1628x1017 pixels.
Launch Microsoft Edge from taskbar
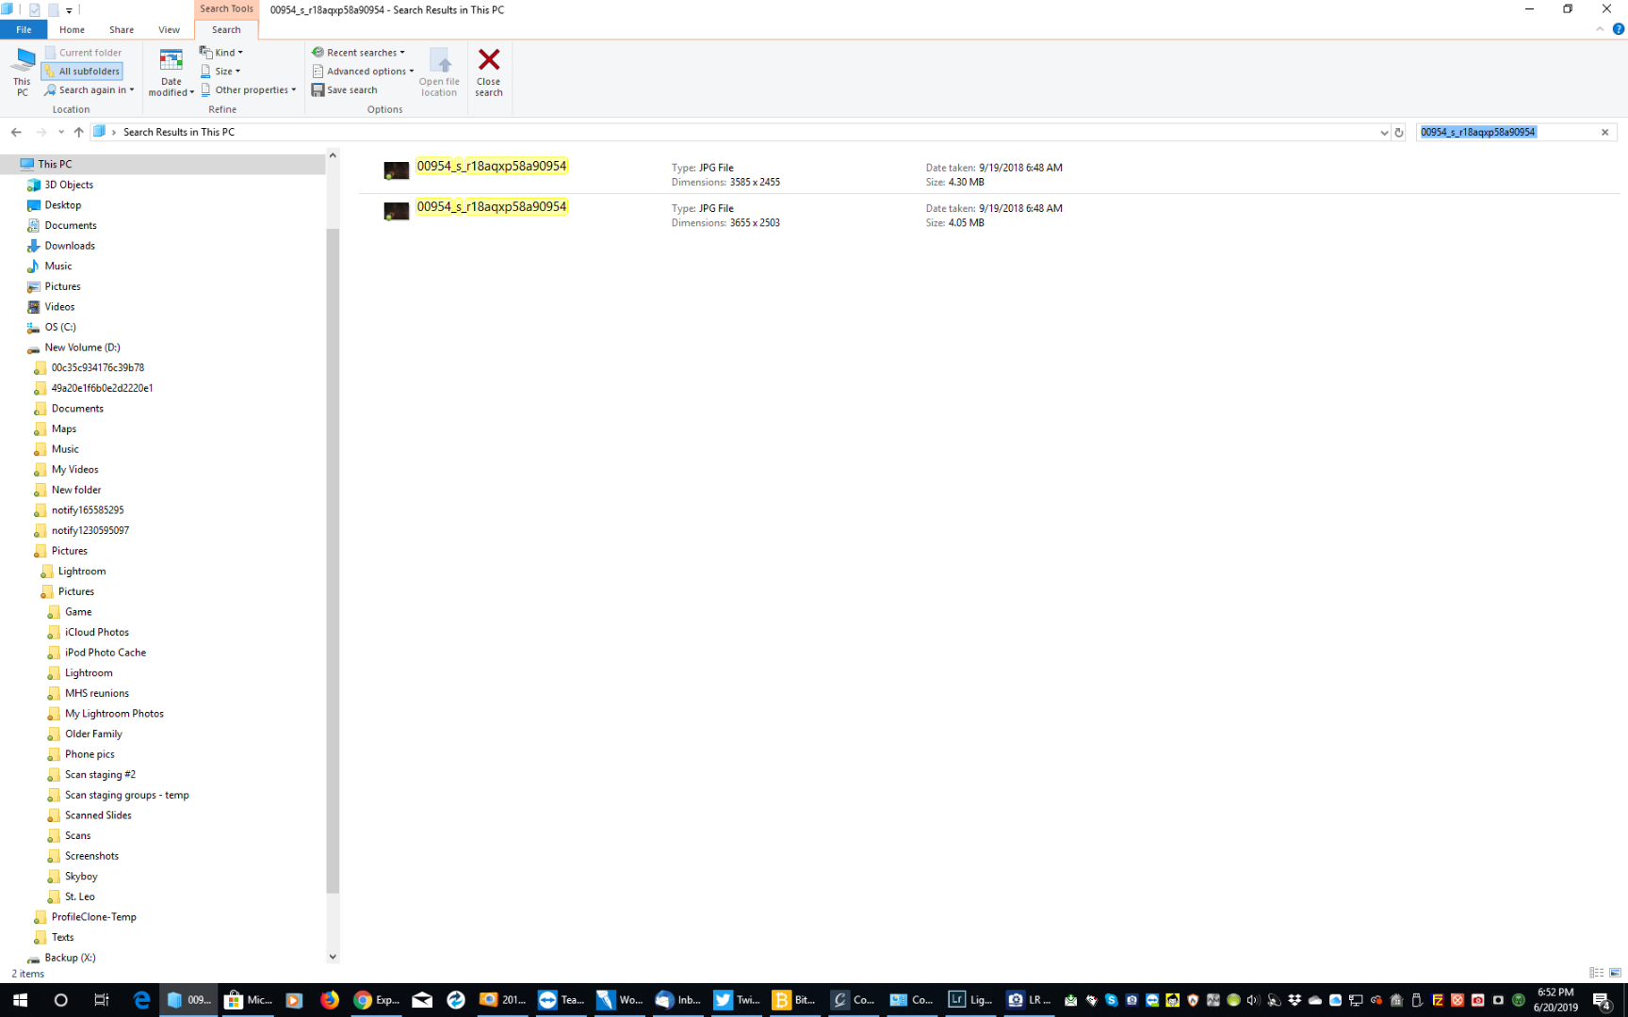[141, 1000]
